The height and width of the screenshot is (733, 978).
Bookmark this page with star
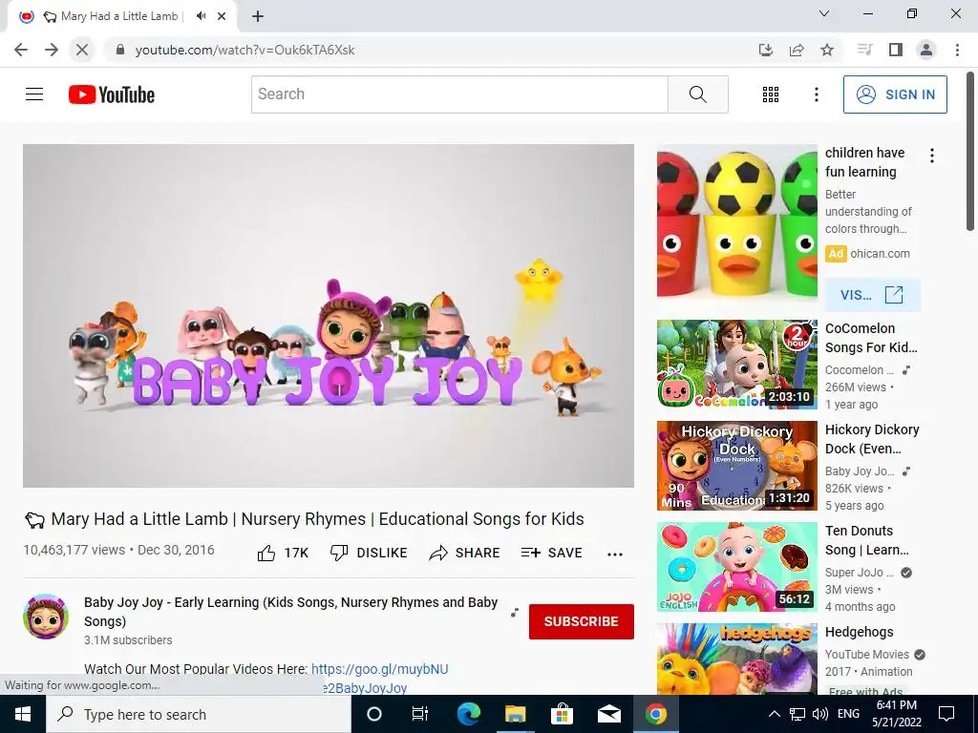click(x=827, y=50)
